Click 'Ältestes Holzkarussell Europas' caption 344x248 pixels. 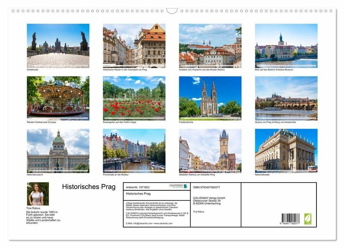pyautogui.click(x=41, y=122)
